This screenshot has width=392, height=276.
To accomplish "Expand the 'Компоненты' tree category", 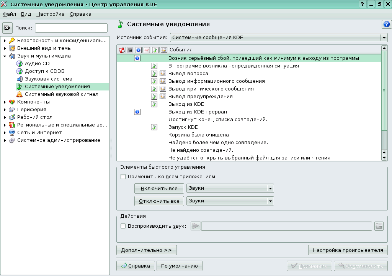I will 5,102.
